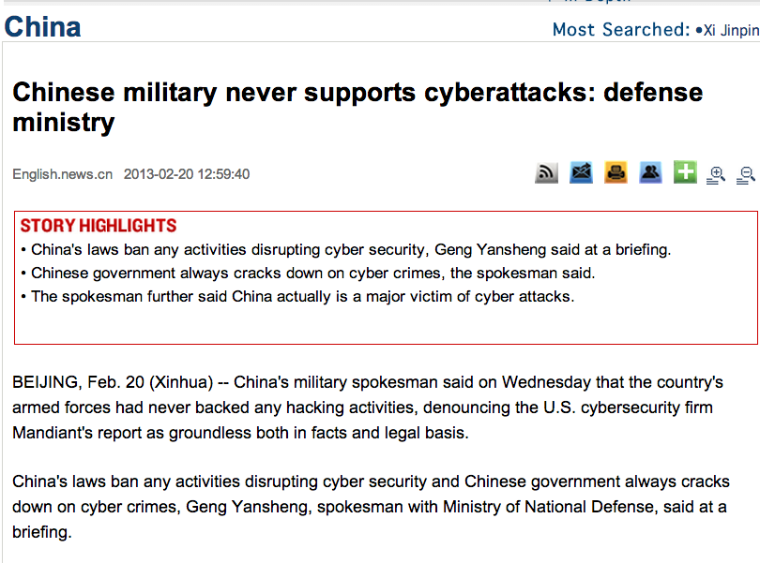The image size is (760, 563).
Task: Click the blue two-people share icon
Action: (x=650, y=173)
